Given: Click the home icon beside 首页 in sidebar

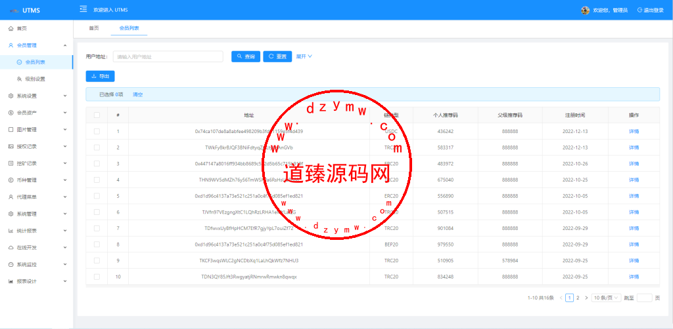Looking at the screenshot, I should coord(11,29).
